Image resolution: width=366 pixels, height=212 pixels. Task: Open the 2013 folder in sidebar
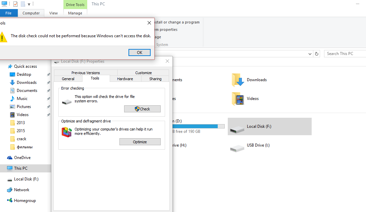coord(20,123)
